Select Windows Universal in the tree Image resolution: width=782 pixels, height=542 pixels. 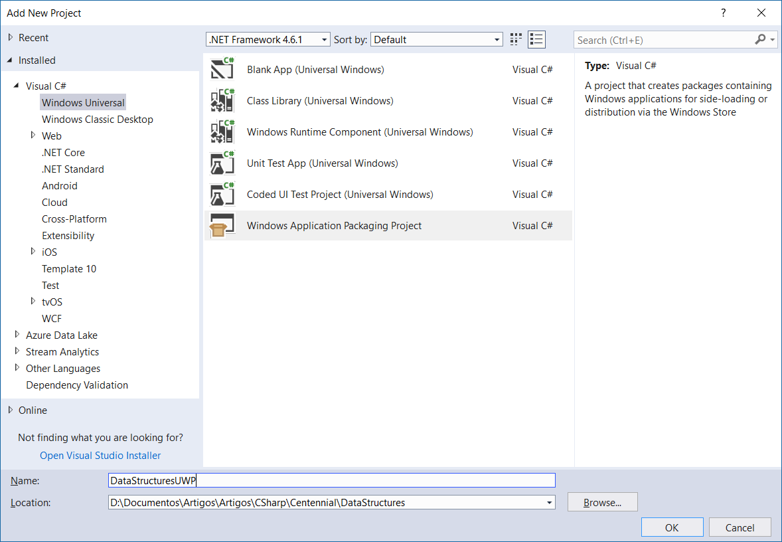pos(83,102)
